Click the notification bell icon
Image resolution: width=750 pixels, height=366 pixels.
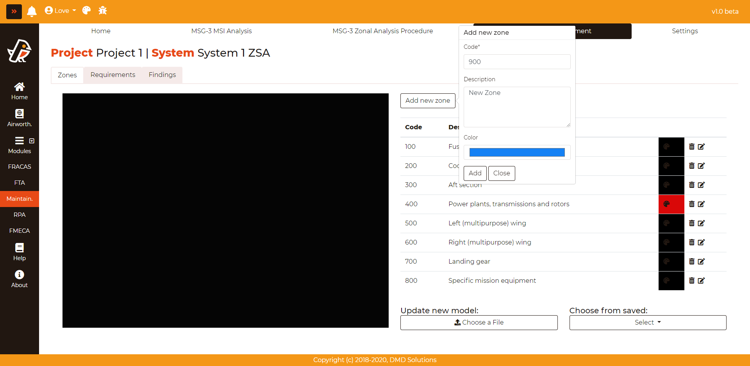32,11
